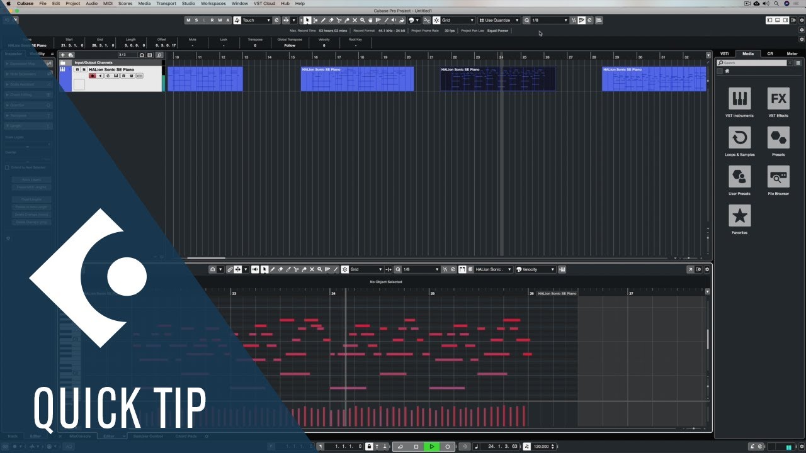806x453 pixels.
Task: Select HALion event starting at bar 15
Action: [x=357, y=79]
